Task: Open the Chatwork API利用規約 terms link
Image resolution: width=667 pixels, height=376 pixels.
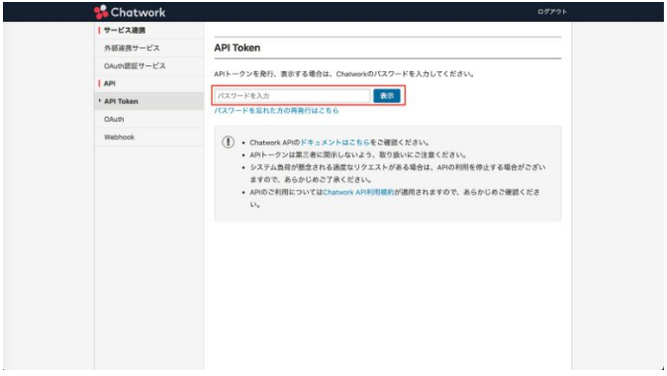Action: [x=358, y=192]
